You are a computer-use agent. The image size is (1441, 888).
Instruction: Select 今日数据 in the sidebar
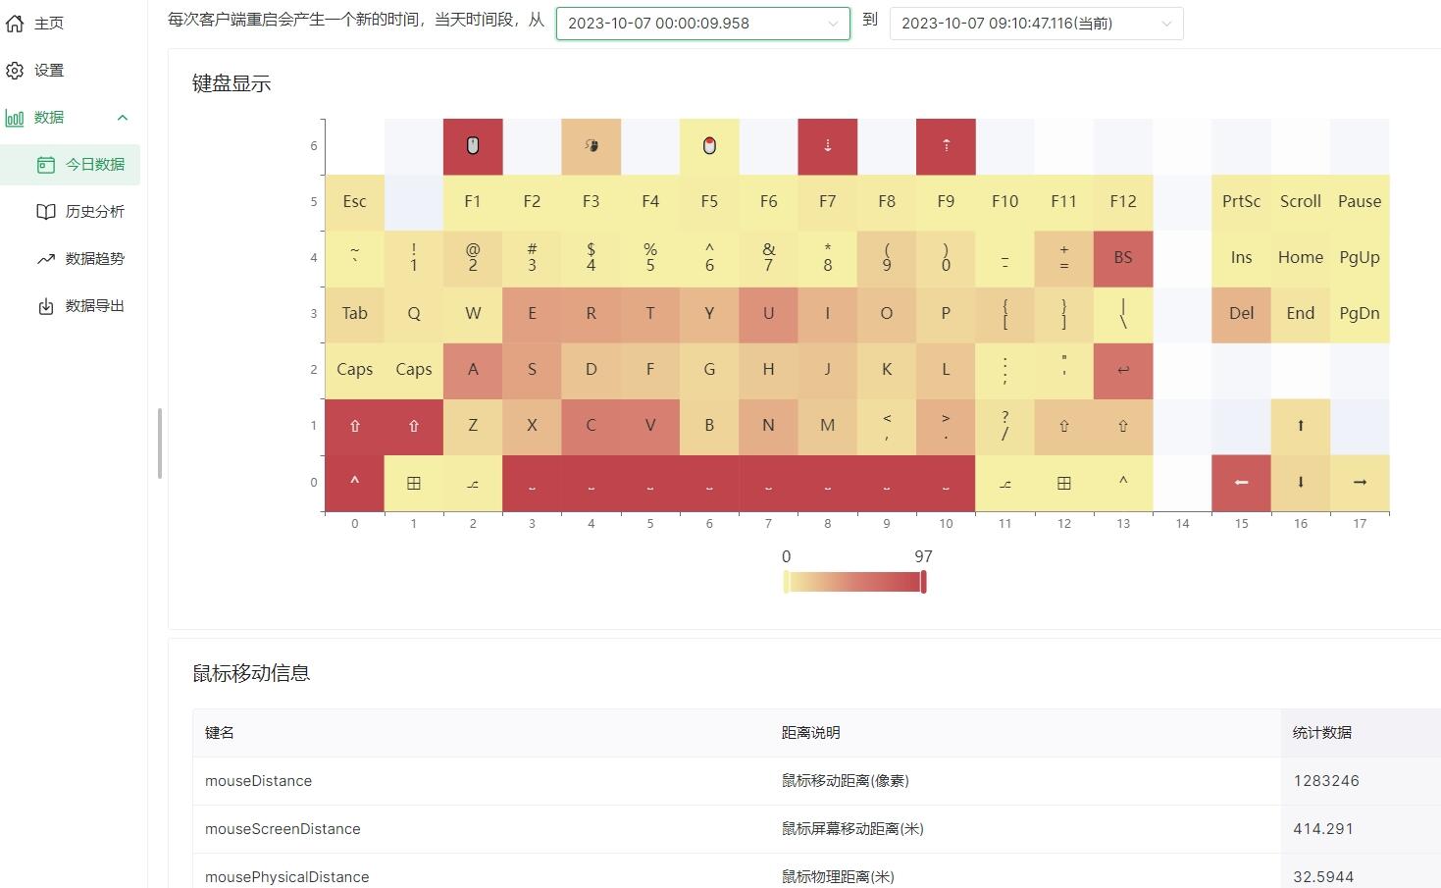click(x=94, y=165)
